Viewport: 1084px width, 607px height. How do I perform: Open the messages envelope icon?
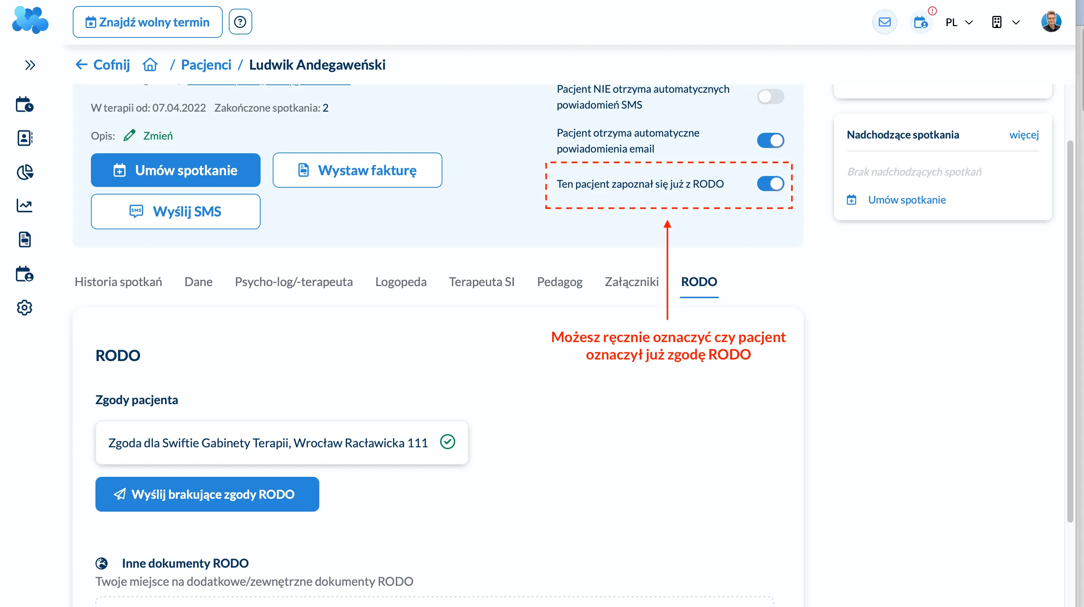[884, 22]
